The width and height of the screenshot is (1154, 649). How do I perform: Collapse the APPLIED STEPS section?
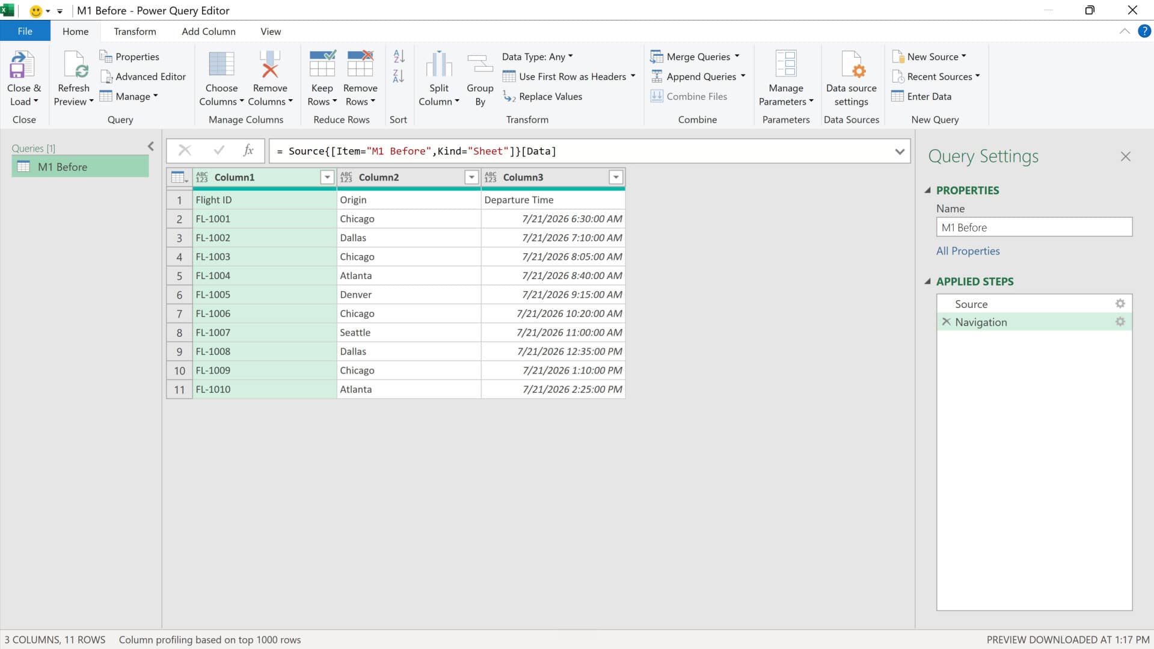click(x=927, y=281)
